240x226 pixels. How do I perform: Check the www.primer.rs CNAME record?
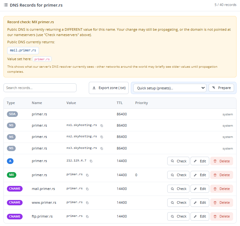coord(178,202)
